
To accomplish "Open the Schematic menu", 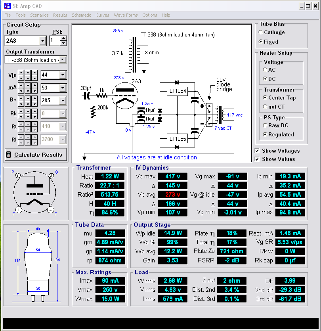I will 81,15.
